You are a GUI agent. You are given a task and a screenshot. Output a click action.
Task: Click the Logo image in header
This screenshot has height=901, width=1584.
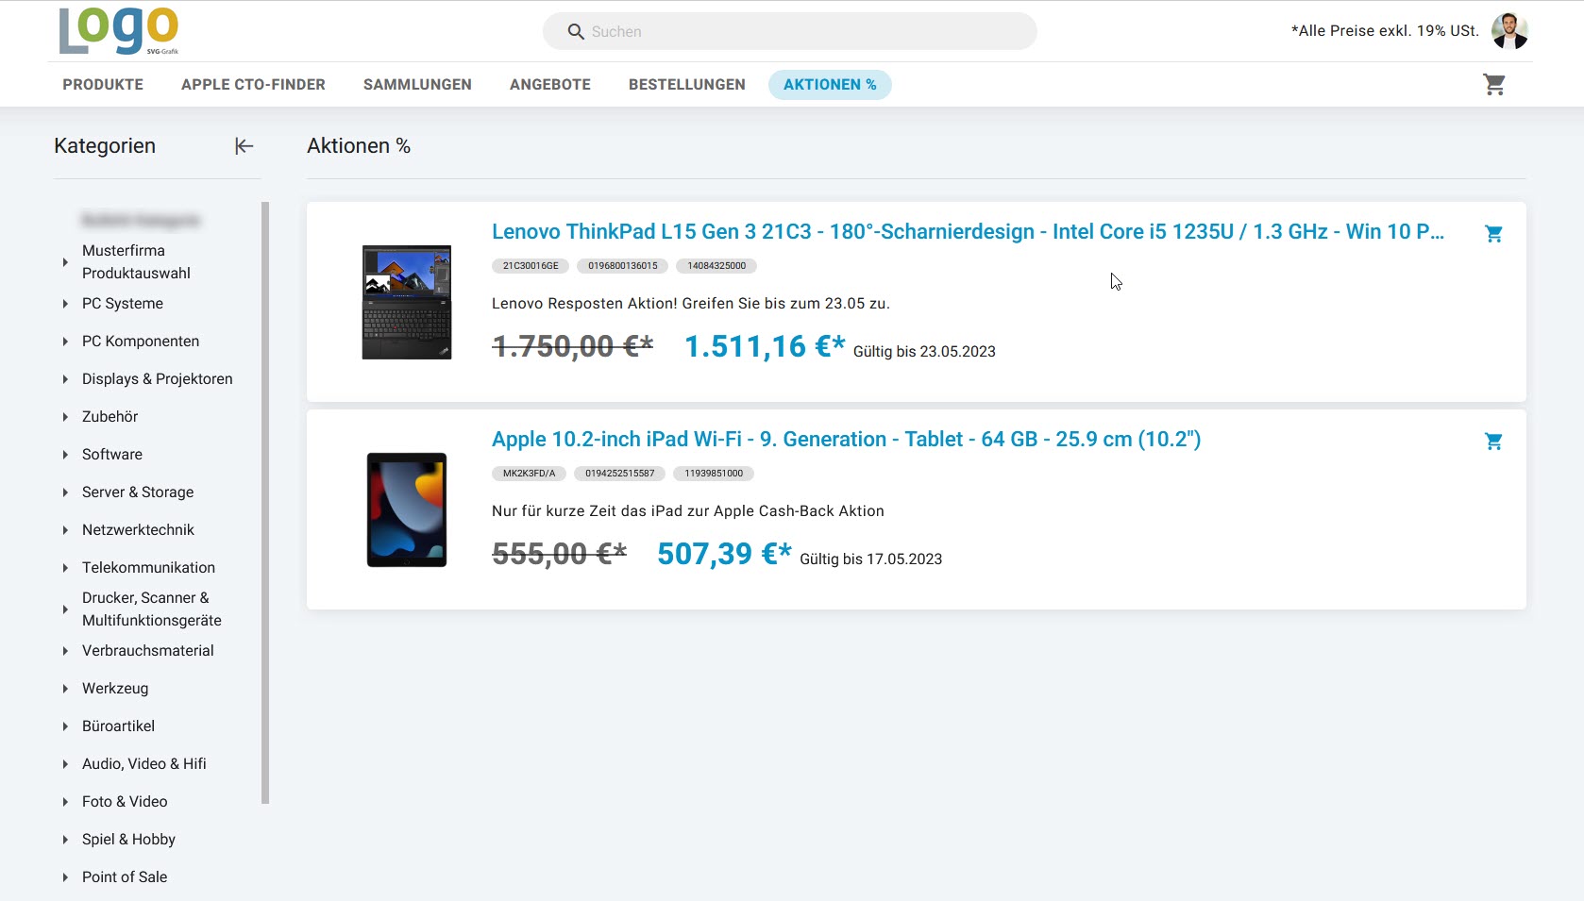coord(118,30)
